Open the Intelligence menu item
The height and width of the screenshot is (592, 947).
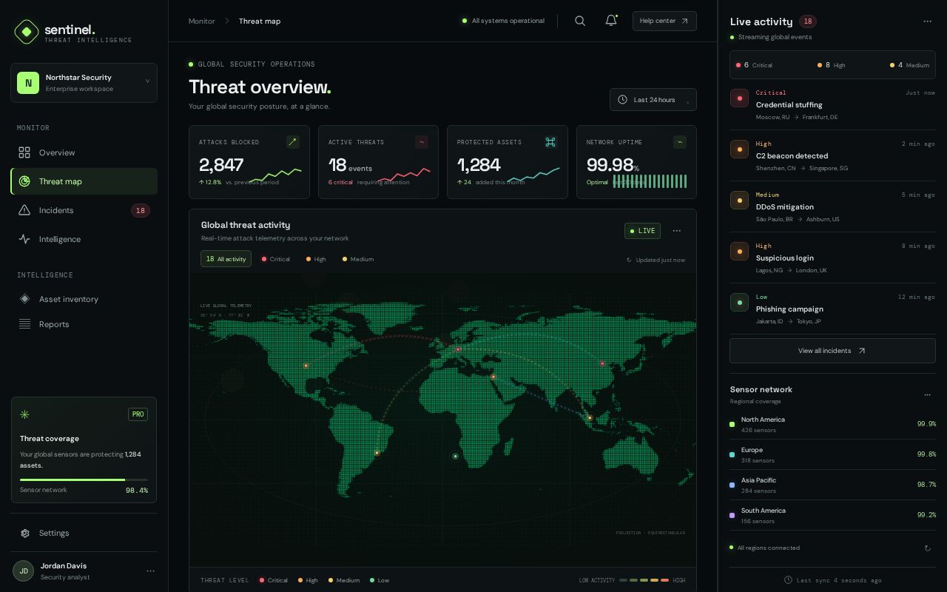click(x=84, y=239)
